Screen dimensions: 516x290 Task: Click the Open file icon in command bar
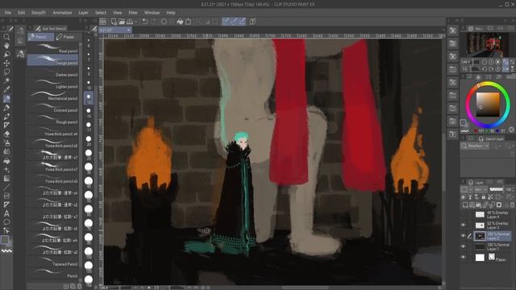(122, 22)
